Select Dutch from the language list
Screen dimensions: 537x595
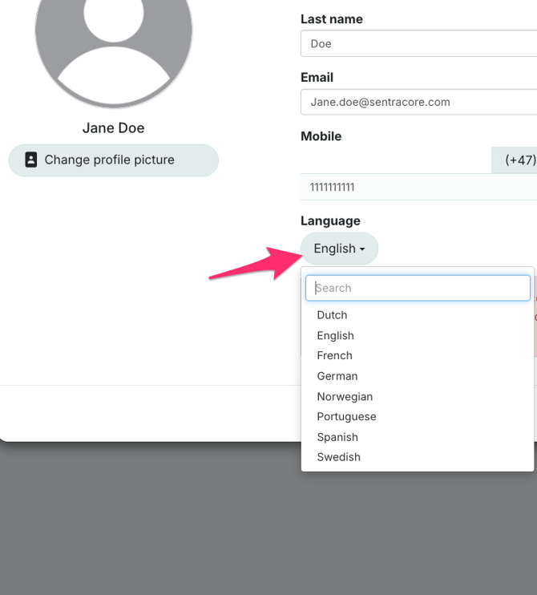332,315
